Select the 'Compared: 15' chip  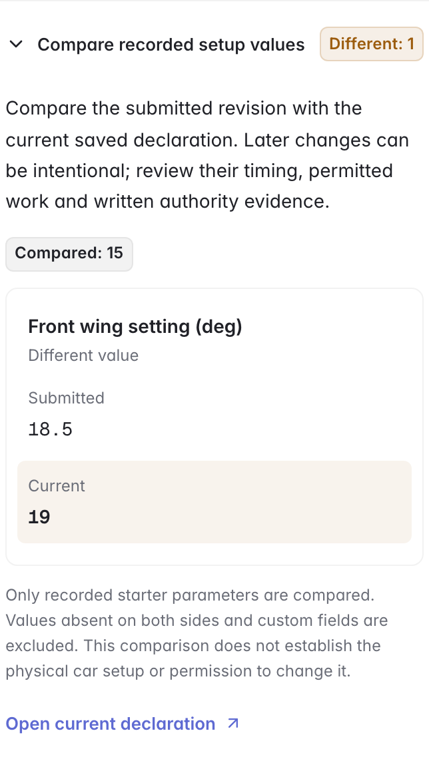(x=69, y=253)
